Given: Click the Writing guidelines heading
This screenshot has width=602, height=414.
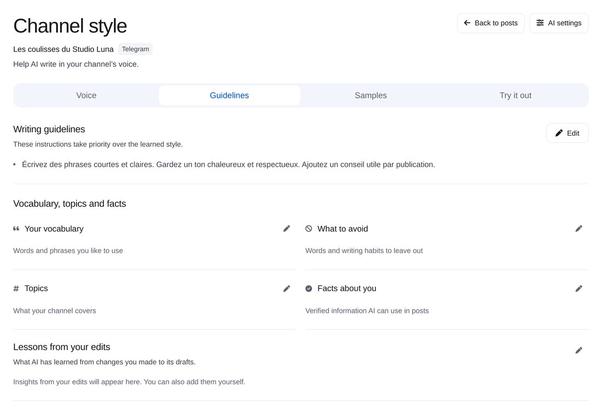Looking at the screenshot, I should [49, 129].
